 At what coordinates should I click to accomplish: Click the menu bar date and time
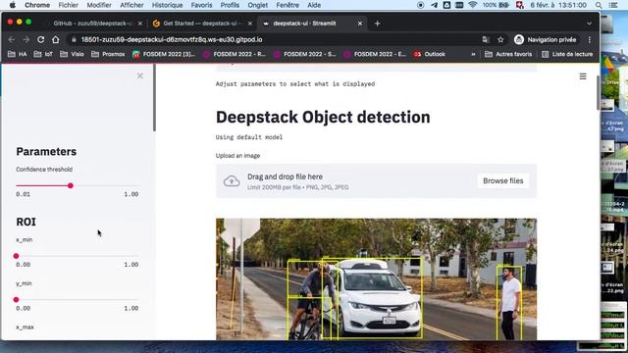point(558,5)
